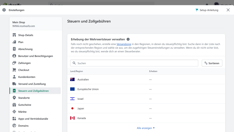This screenshot has width=234, height=132.
Task: Click the Gutscheine gift icon
Action: 14,105
